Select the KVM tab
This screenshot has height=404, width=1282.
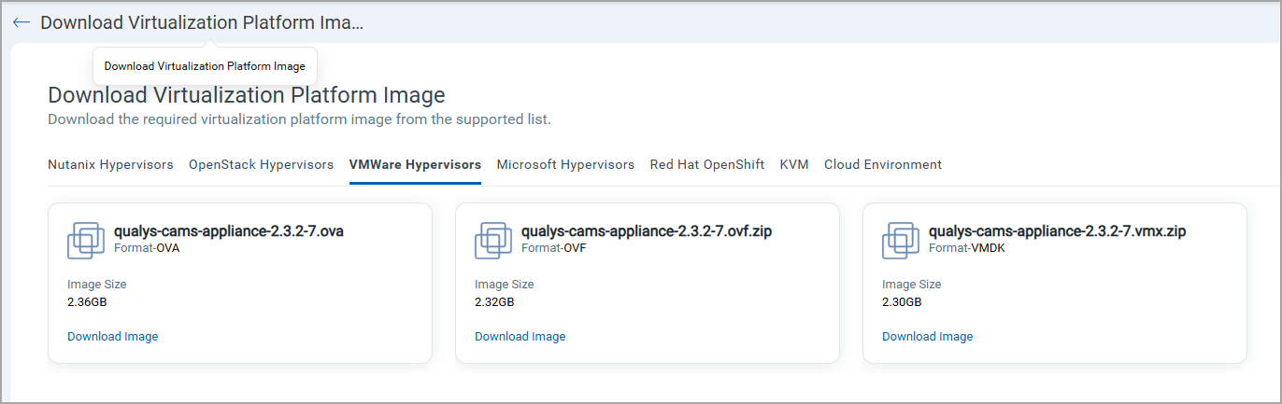pyautogui.click(x=794, y=164)
